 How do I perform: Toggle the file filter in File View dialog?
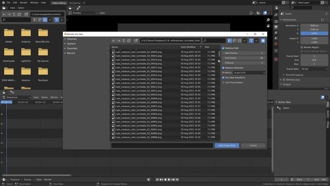[x=251, y=40]
